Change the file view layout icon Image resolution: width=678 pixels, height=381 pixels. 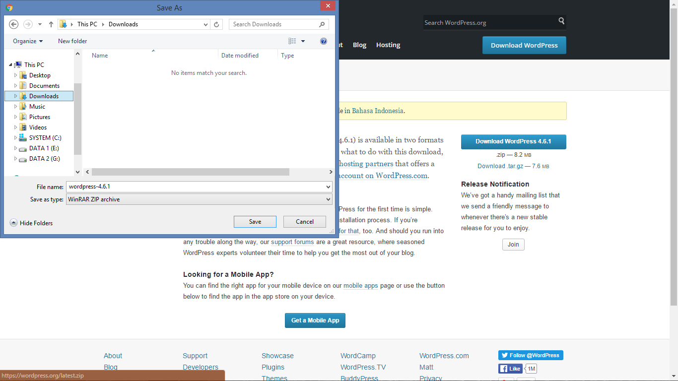click(x=292, y=41)
